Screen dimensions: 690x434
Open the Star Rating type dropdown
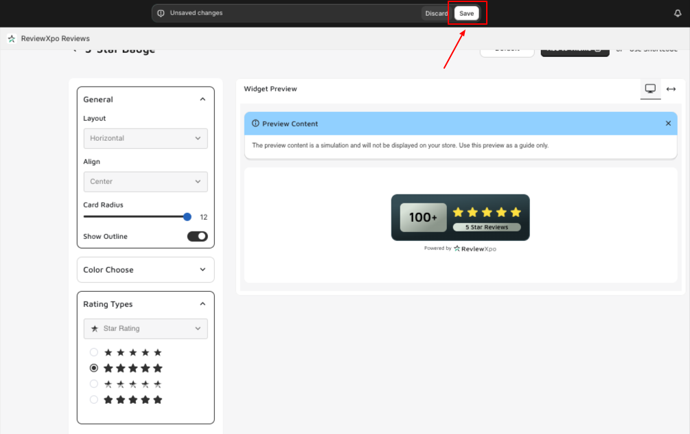(x=146, y=328)
